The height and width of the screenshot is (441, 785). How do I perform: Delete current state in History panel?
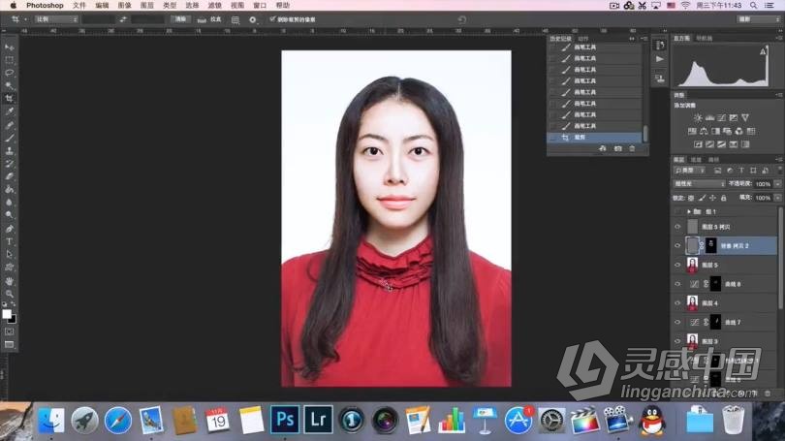[x=632, y=148]
